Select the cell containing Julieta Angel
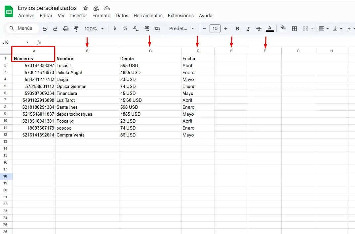 tap(87, 72)
